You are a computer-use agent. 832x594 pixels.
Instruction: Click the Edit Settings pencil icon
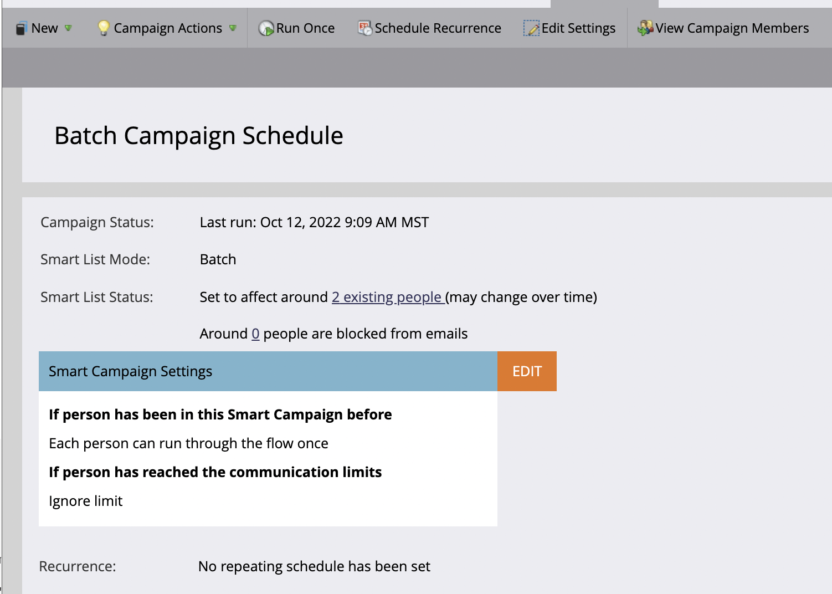531,28
